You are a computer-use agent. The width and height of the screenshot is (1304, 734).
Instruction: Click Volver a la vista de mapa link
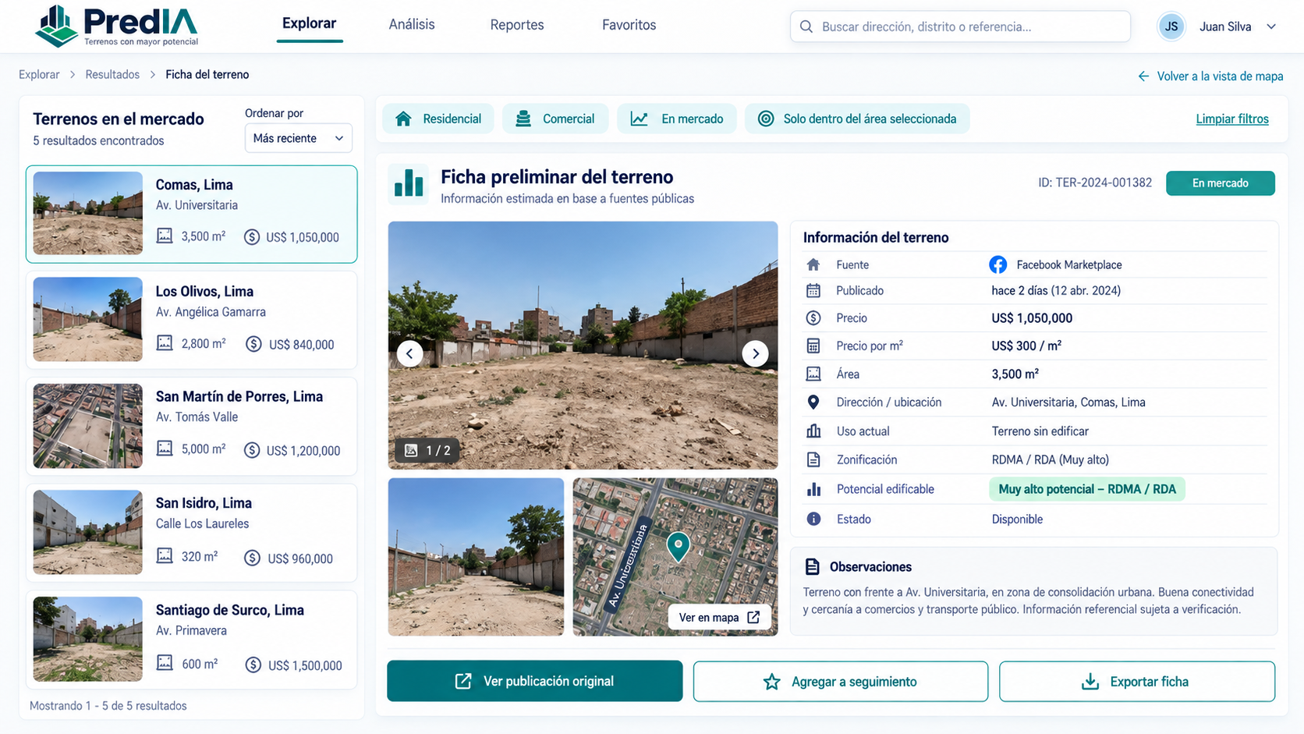pos(1220,76)
